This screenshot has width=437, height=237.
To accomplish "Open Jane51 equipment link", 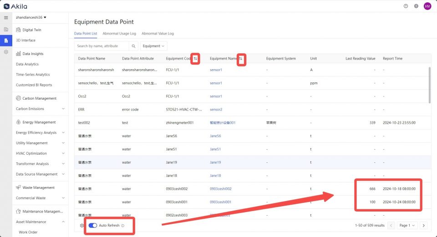I will point(215,149).
